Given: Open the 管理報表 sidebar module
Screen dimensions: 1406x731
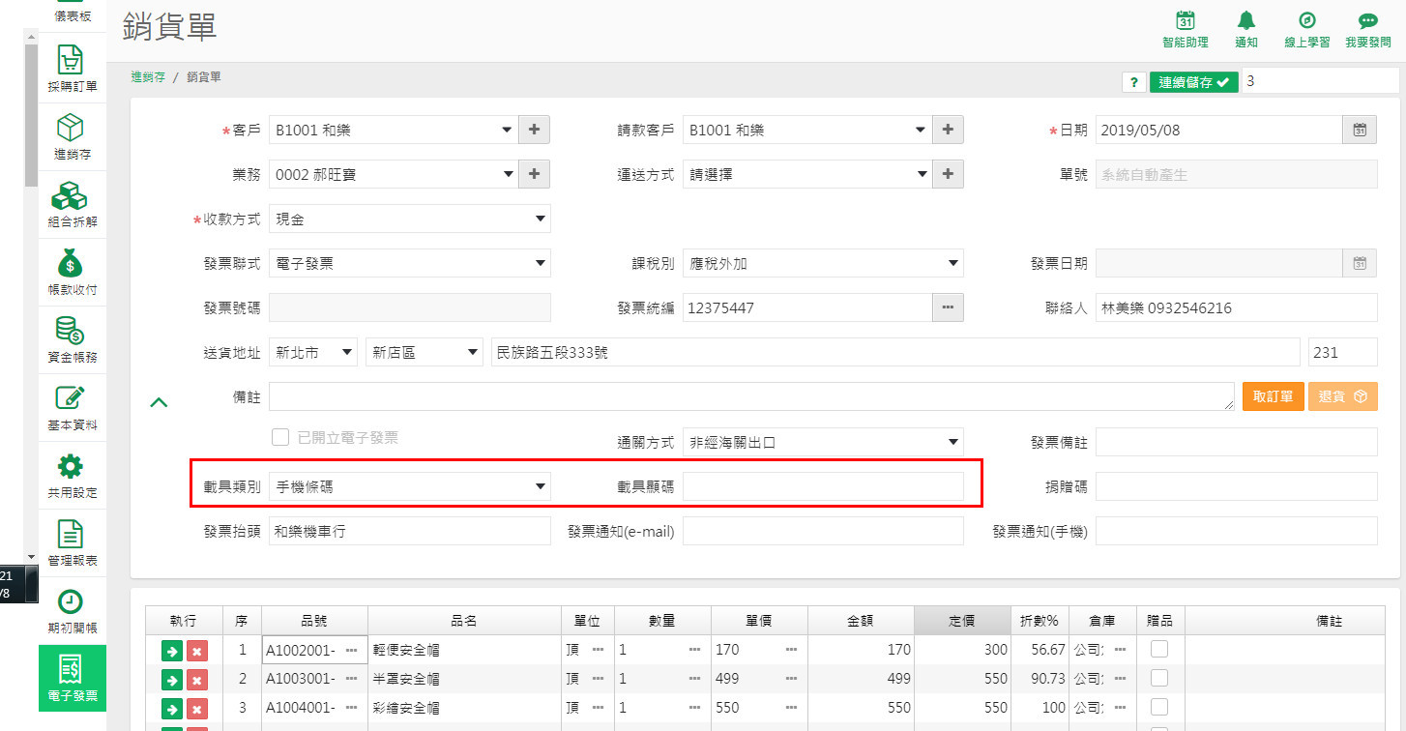Looking at the screenshot, I should coord(73,541).
